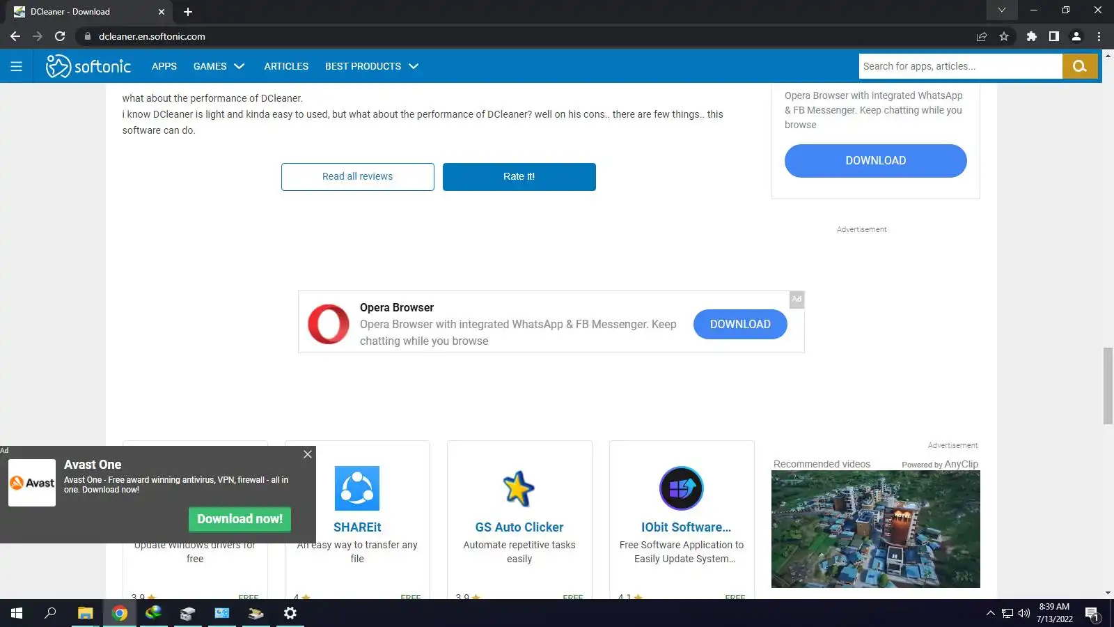Toggle the browser side panel
This screenshot has height=627, width=1114.
1054,36
